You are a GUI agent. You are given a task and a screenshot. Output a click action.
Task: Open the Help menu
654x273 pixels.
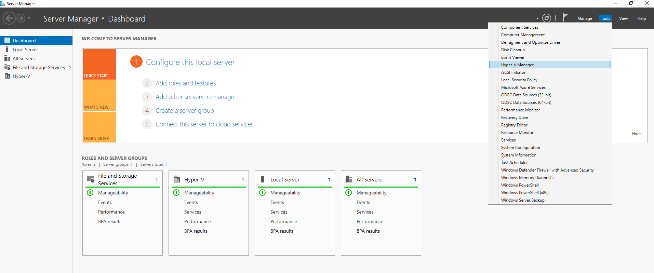tap(641, 18)
